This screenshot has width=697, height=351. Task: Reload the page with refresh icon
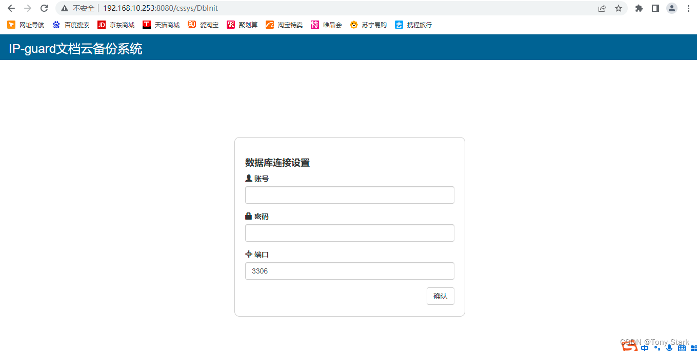tap(44, 8)
